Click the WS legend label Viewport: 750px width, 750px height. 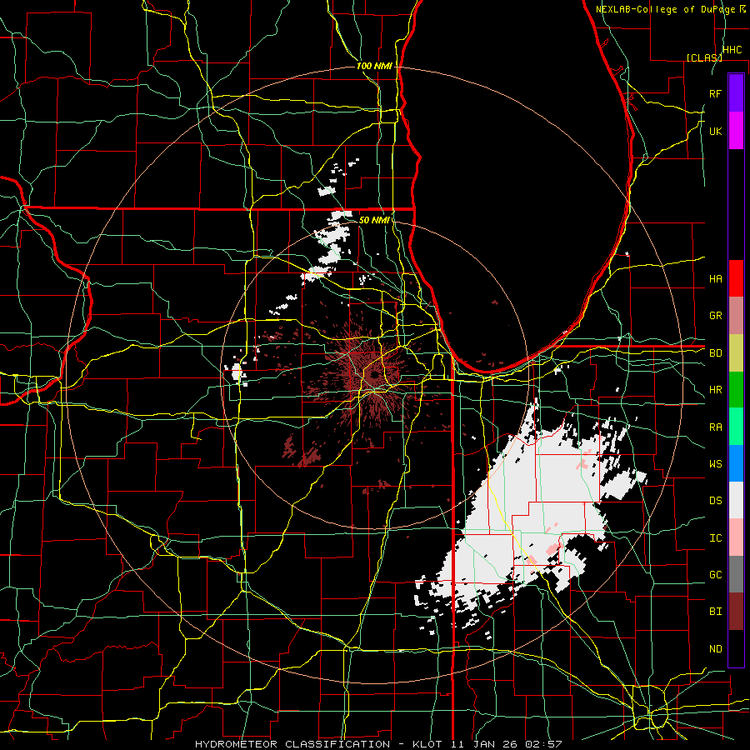[x=715, y=464]
